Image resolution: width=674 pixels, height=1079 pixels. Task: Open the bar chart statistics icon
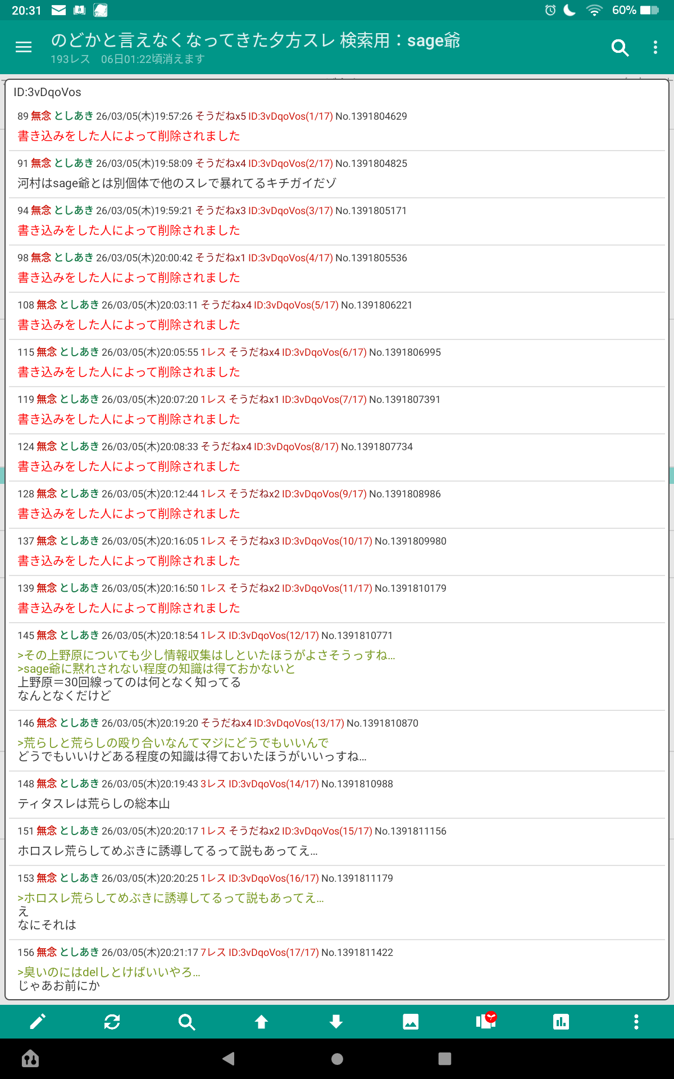(561, 1022)
